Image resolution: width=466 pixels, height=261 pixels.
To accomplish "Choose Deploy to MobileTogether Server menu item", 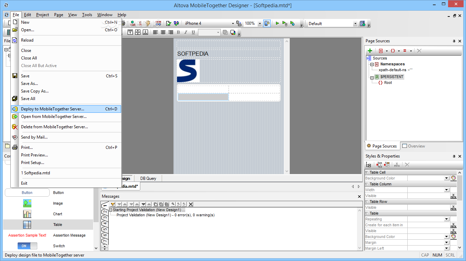I will pos(66,109).
